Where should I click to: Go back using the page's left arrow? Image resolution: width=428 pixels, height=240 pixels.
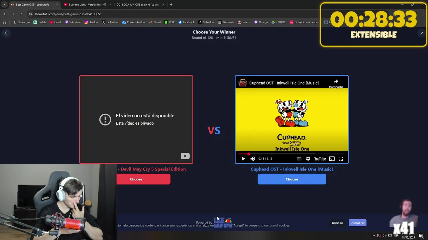pos(6,33)
